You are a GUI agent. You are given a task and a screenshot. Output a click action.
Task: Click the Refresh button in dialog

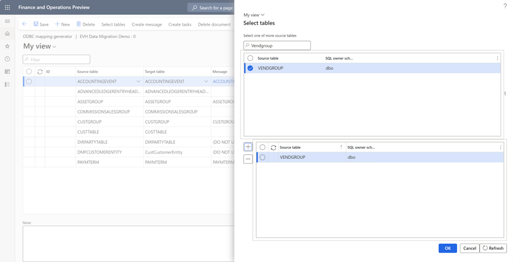pos(493,248)
